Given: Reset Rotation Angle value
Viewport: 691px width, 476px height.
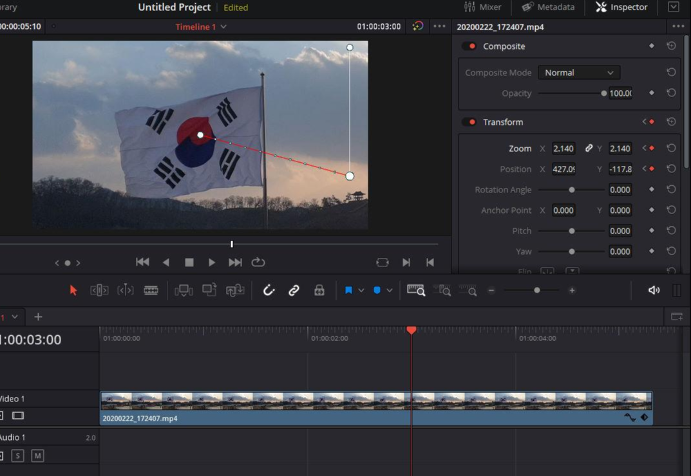Looking at the screenshot, I should click(x=671, y=189).
